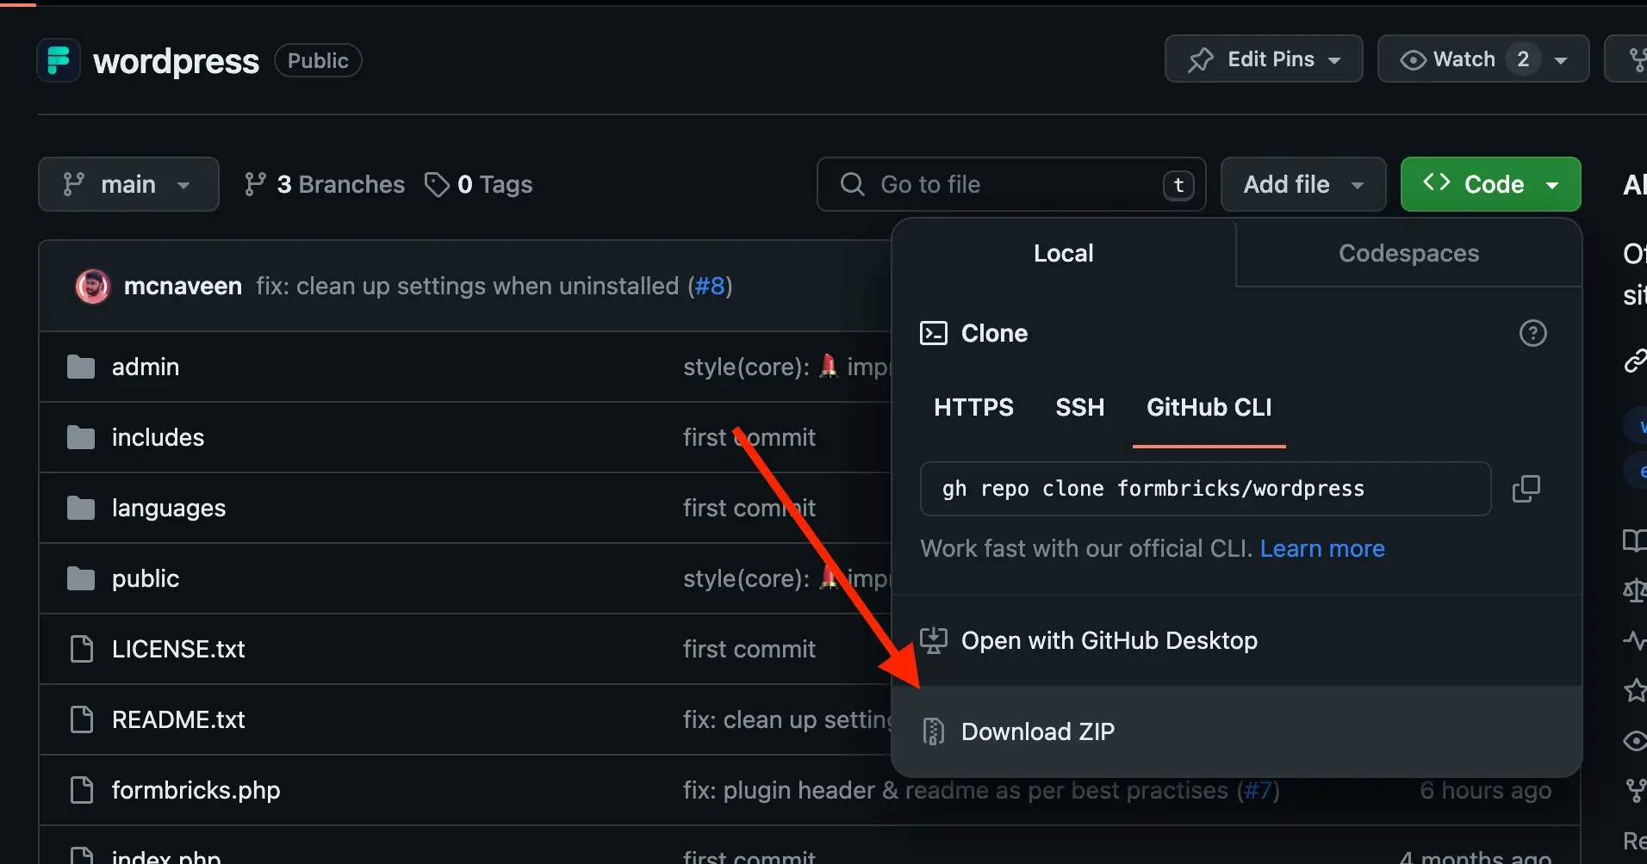View the 0 Tags link
This screenshot has height=864, width=1647.
click(x=479, y=184)
